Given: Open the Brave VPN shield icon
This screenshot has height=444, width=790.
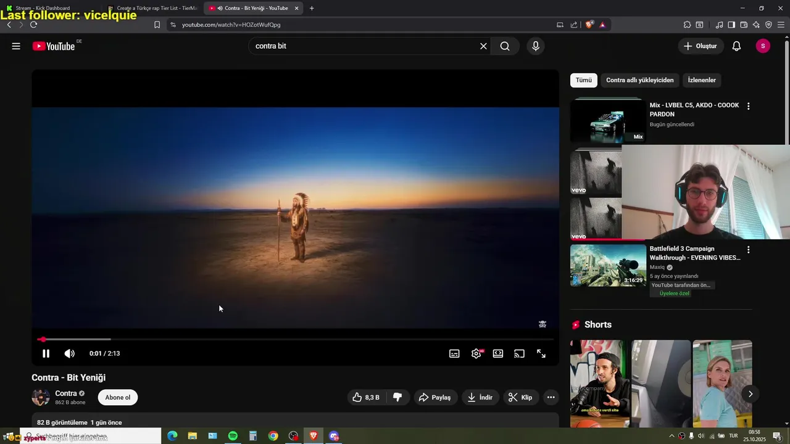Looking at the screenshot, I should tap(768, 25).
